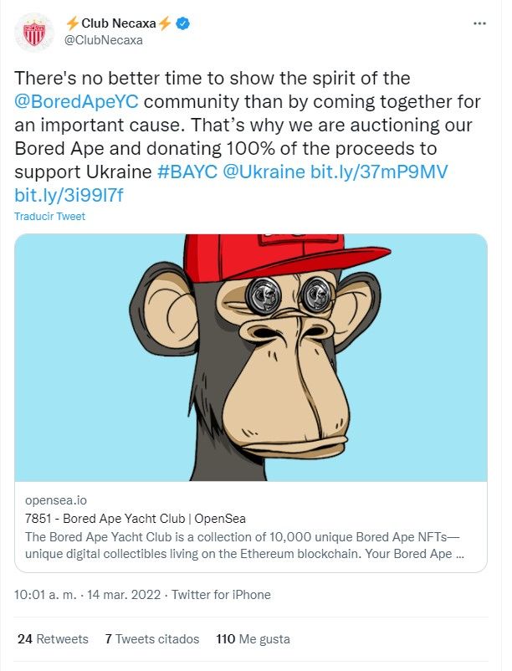Open the #BAYC hashtag

(x=187, y=172)
